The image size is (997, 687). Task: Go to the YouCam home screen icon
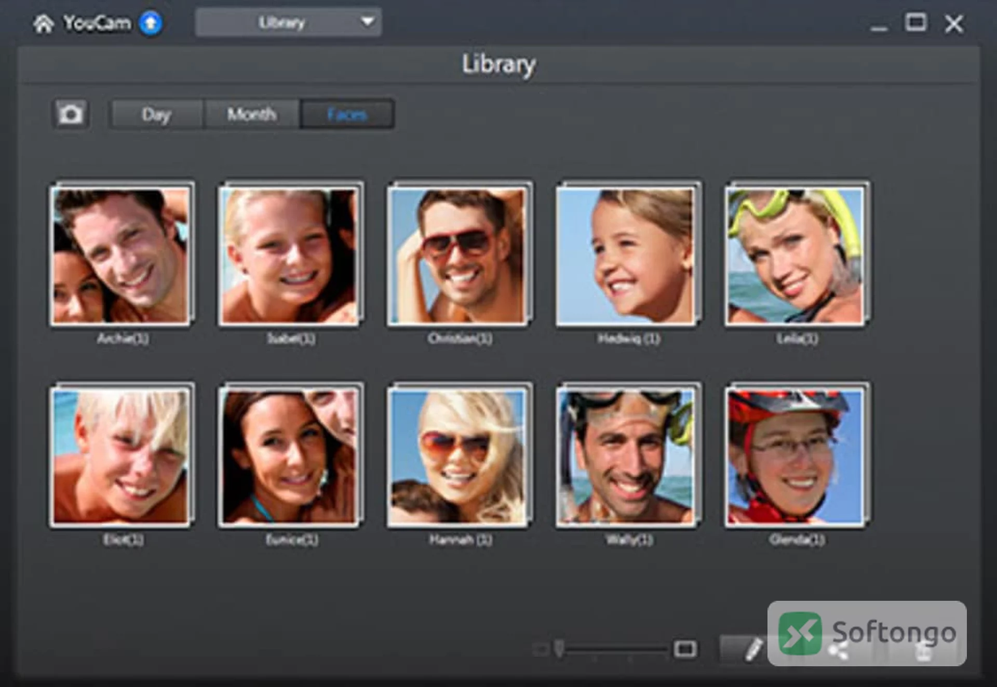click(43, 23)
